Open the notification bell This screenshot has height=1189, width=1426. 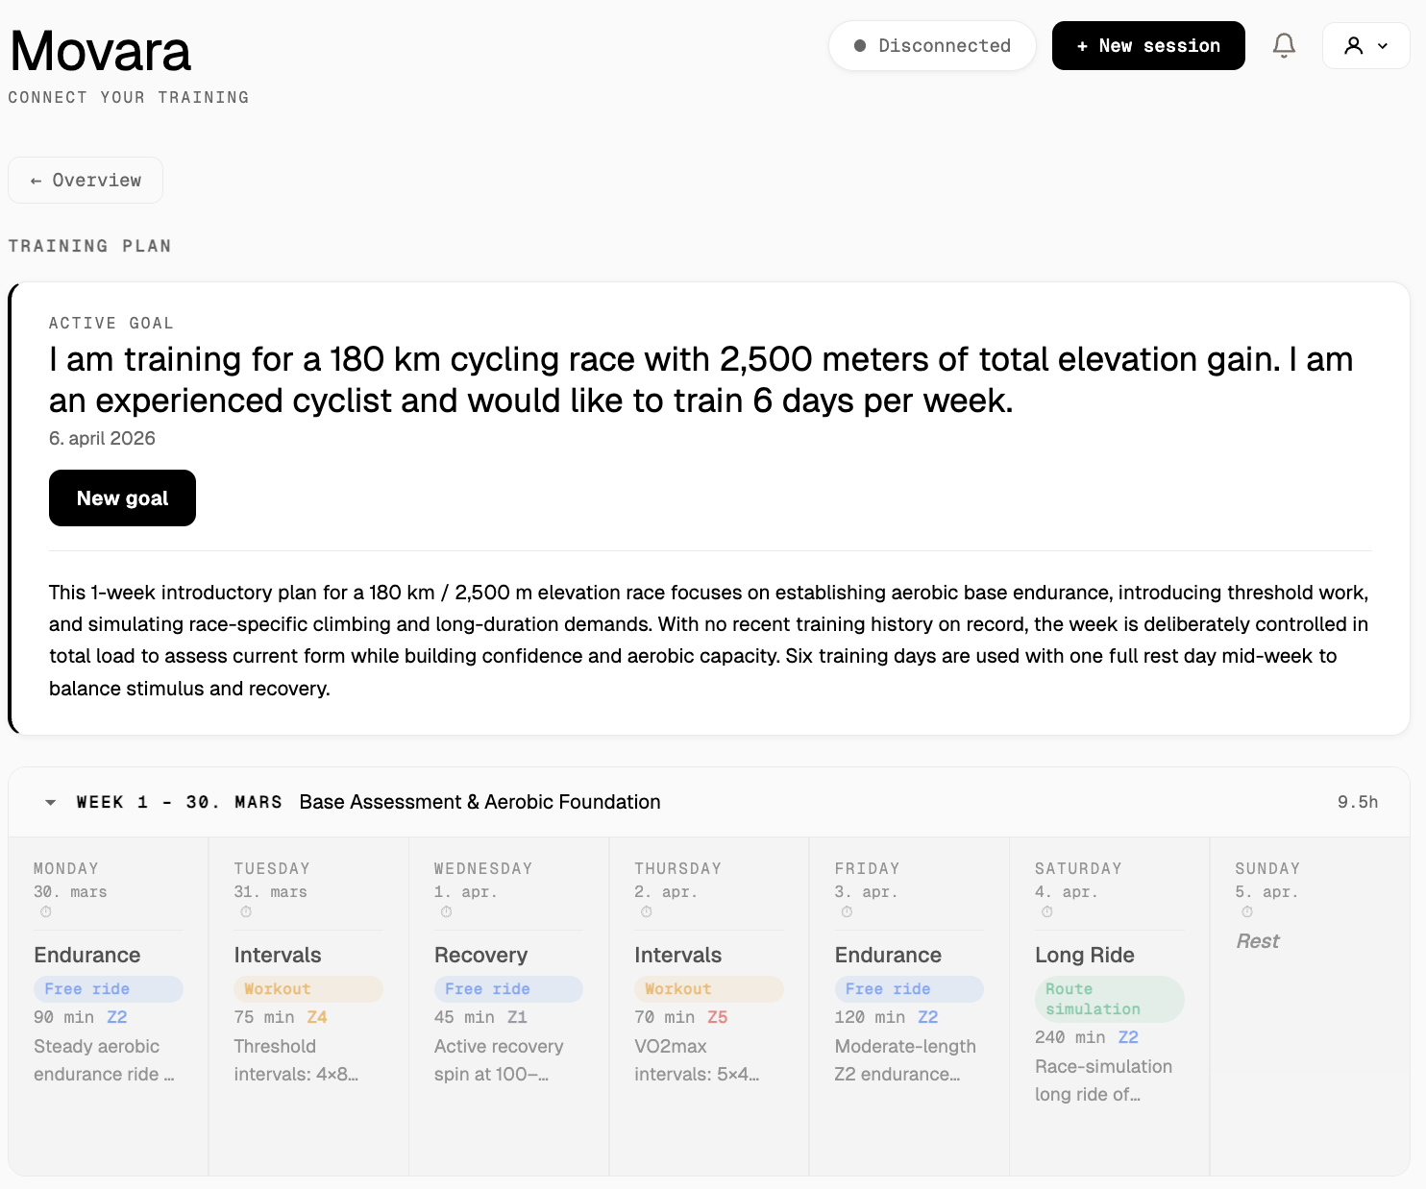[x=1284, y=45]
